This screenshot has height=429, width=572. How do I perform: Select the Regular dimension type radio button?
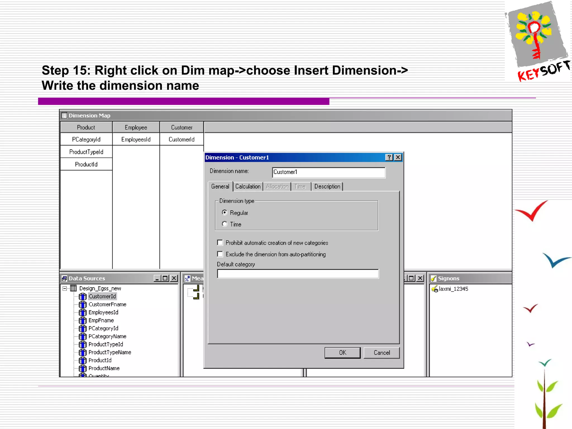225,213
